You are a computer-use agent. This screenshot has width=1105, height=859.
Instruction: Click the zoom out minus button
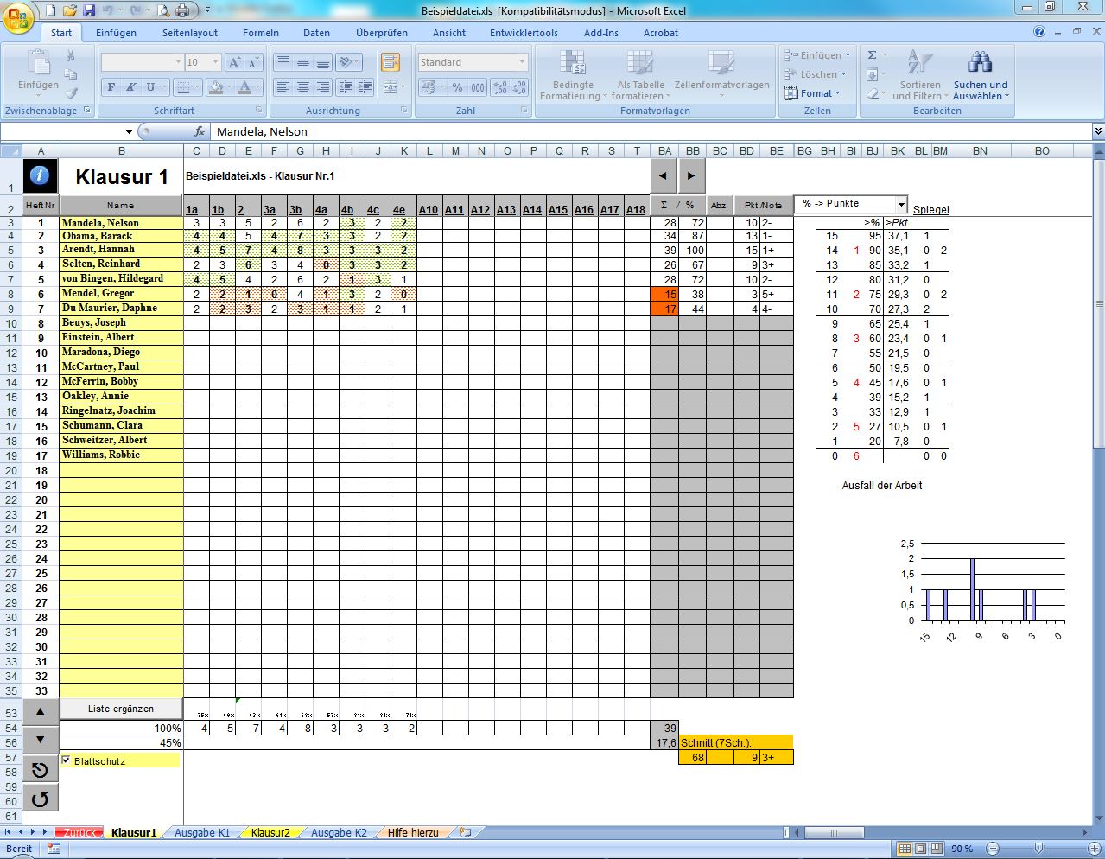[x=993, y=849]
